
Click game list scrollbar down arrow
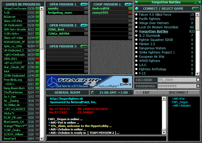[x=198, y=74]
